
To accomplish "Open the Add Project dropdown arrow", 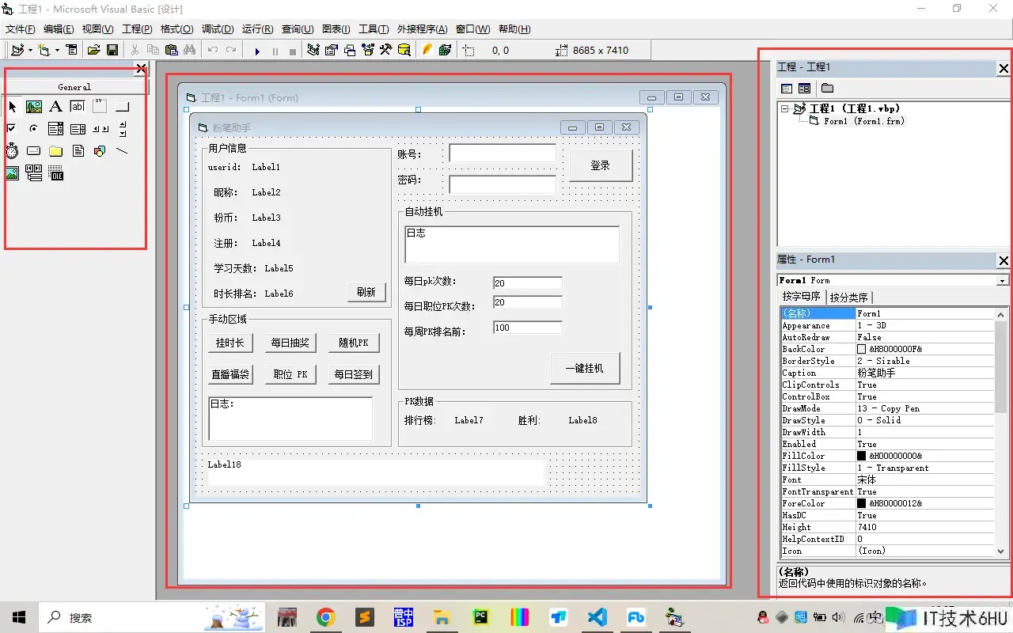I will (30, 50).
